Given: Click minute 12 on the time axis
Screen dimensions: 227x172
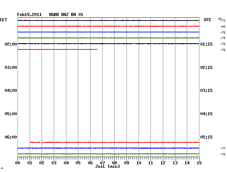Looking at the screenshot, I should (163, 163).
